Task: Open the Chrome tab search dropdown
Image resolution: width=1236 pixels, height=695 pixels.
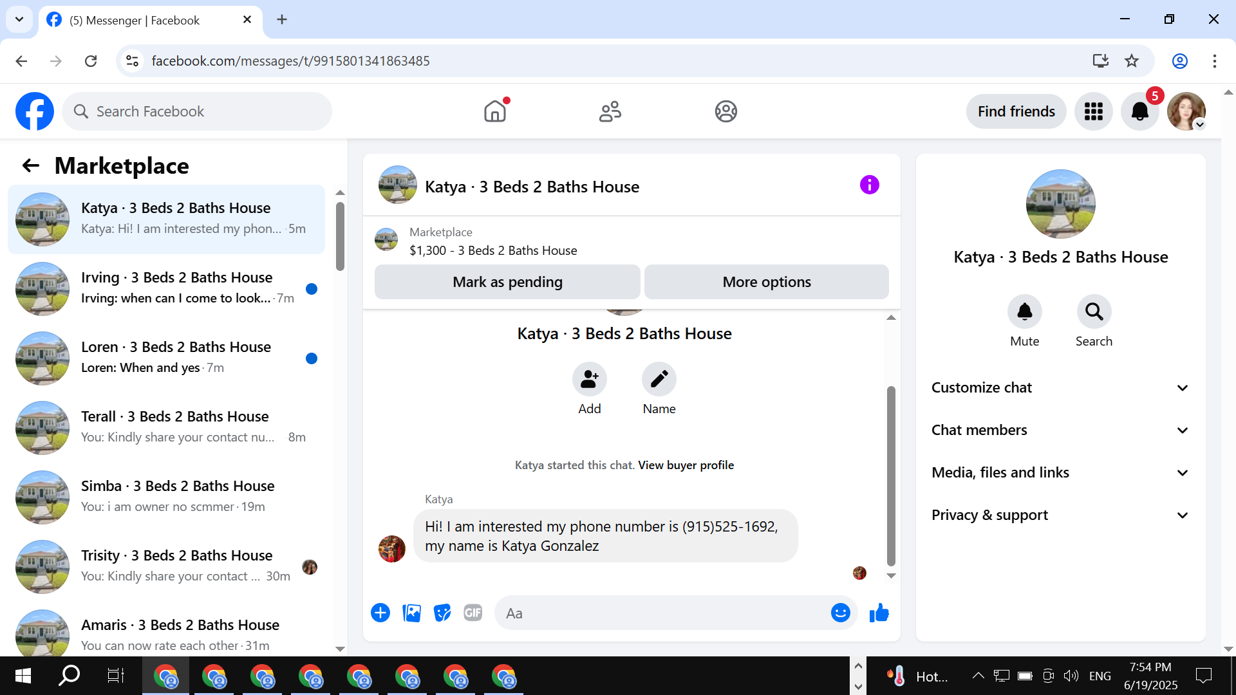Action: click(19, 19)
